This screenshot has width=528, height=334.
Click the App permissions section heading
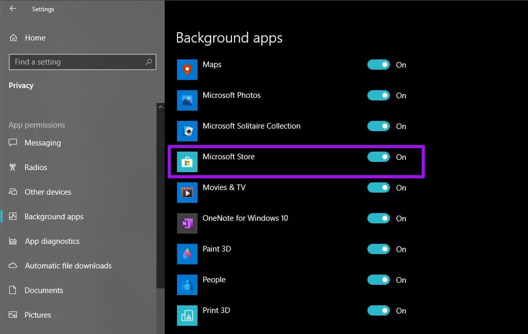tap(37, 125)
